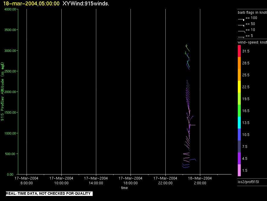
Task: Select the pink 1.5 knots color band
Action: coord(239,170)
